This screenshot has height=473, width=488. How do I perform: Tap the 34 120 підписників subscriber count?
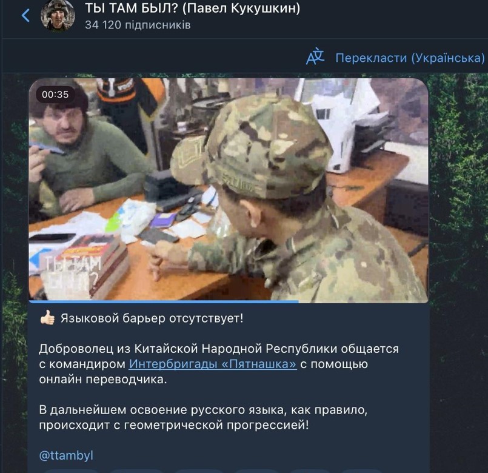pyautogui.click(x=138, y=25)
